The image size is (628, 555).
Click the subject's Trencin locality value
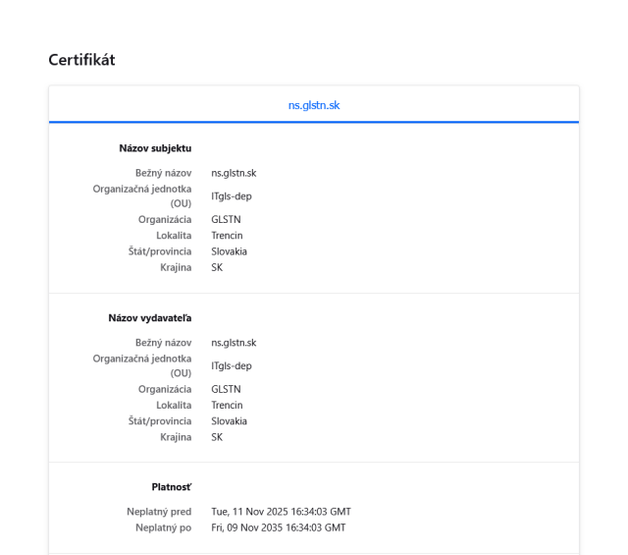(227, 236)
